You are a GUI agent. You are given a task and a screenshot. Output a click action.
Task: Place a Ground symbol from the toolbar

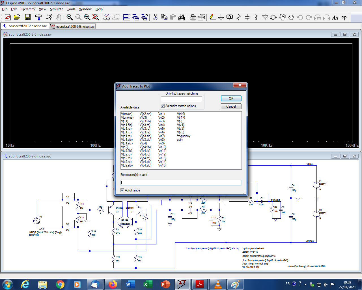pos(221,18)
